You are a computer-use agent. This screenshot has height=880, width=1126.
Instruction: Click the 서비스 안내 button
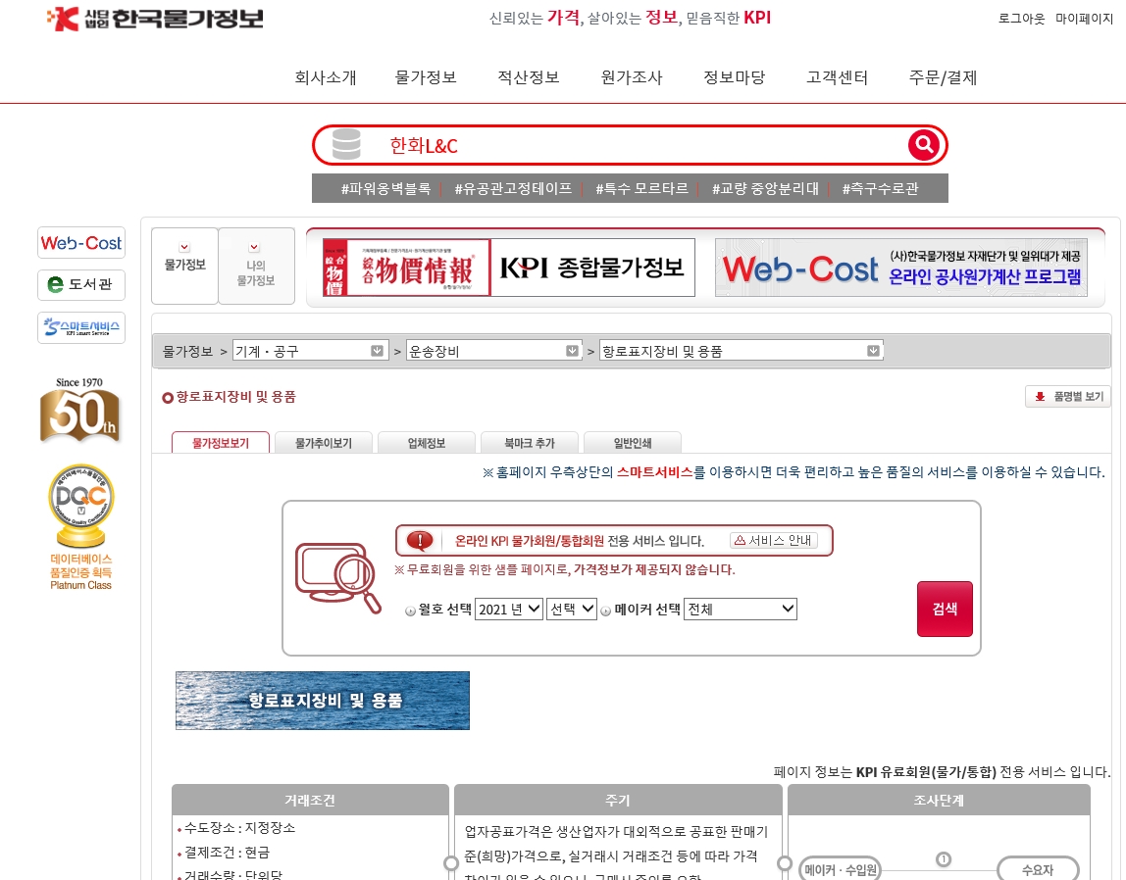(774, 540)
